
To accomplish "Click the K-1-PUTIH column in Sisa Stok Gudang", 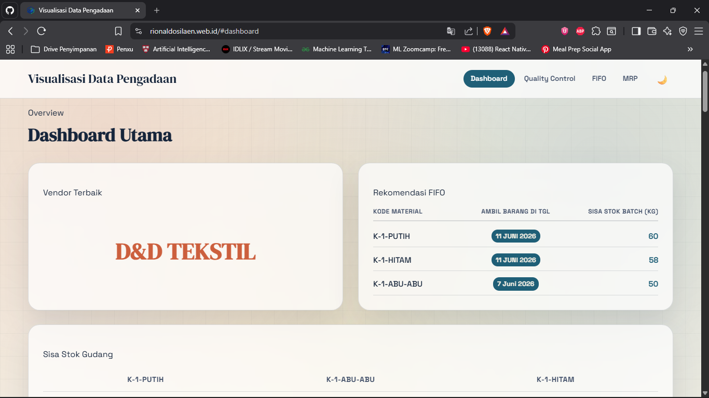I will pos(145,379).
